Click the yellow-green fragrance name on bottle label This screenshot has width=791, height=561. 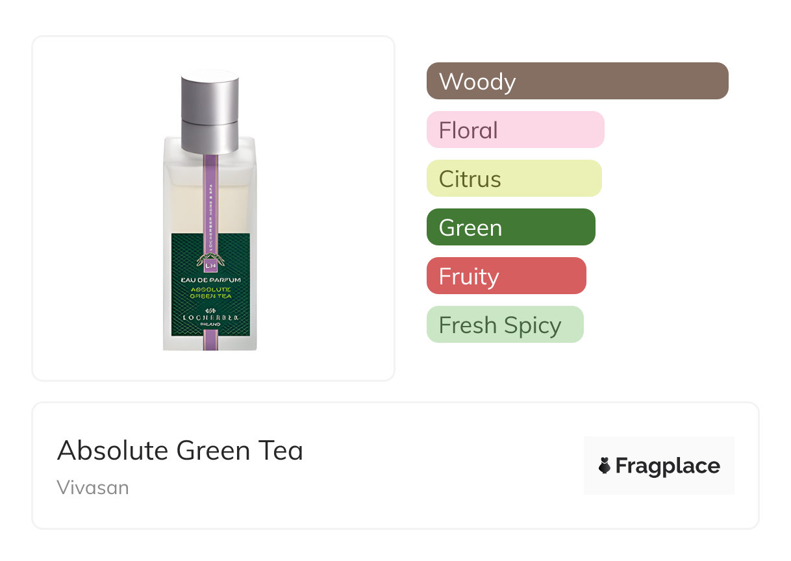coord(210,292)
